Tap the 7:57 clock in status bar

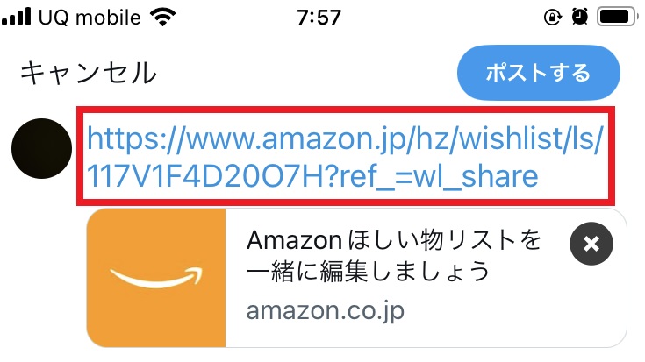[319, 18]
